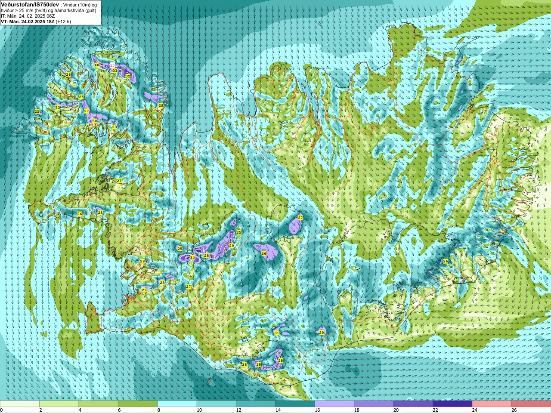Click the salmon red legend swatch above 26 m/s
551x413 pixels.
[x=531, y=404]
